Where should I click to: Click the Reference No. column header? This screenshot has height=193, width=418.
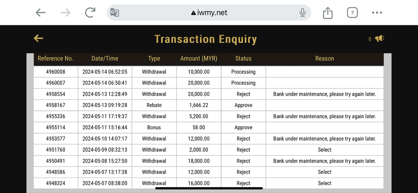coord(55,59)
